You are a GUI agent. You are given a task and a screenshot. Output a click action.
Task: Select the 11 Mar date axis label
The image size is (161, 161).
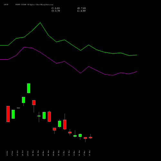(64, 153)
